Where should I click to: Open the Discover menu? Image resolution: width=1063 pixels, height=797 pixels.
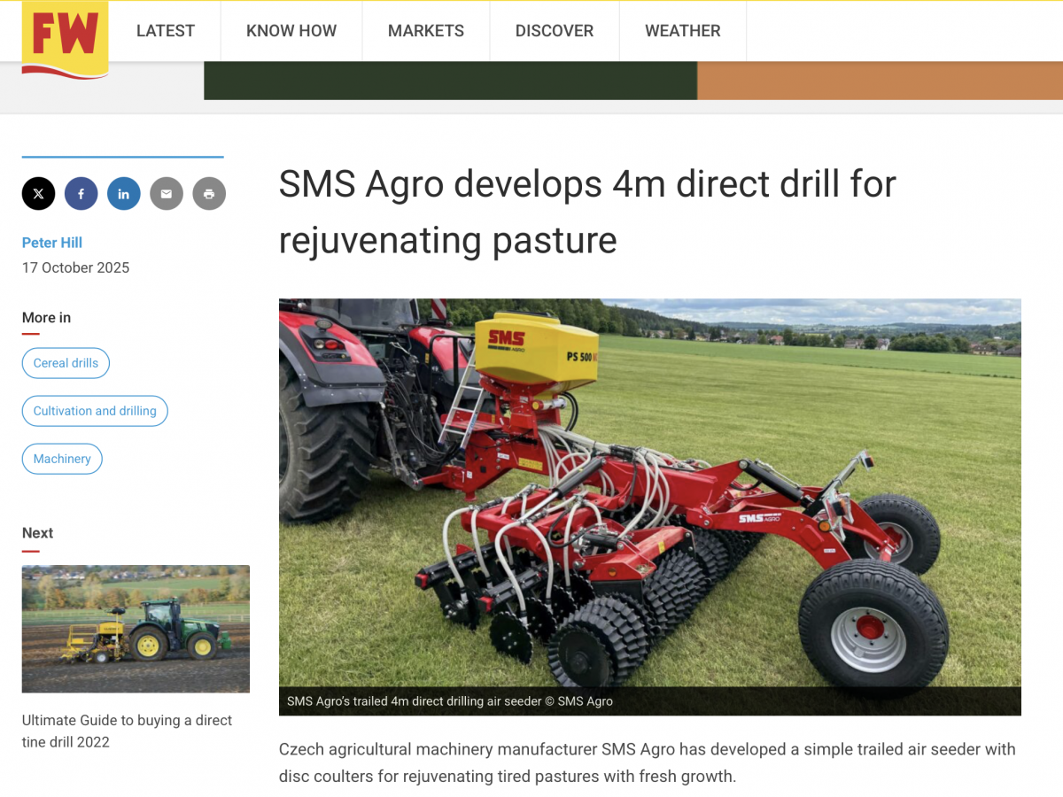[555, 31]
